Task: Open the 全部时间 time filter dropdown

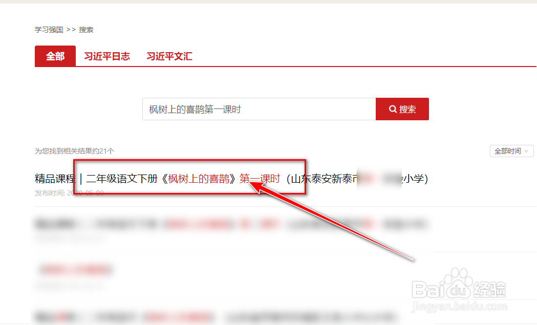Action: point(511,151)
